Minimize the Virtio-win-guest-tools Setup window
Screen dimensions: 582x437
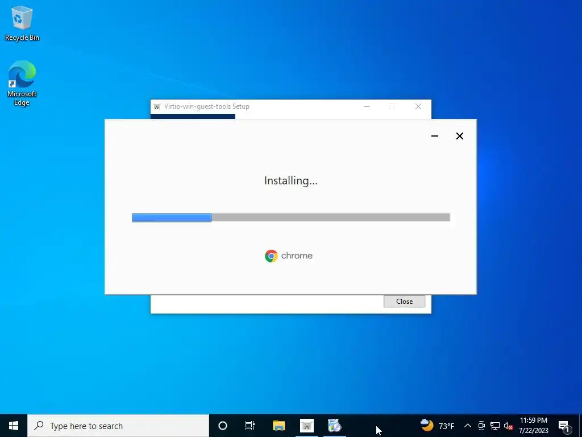[x=367, y=106]
